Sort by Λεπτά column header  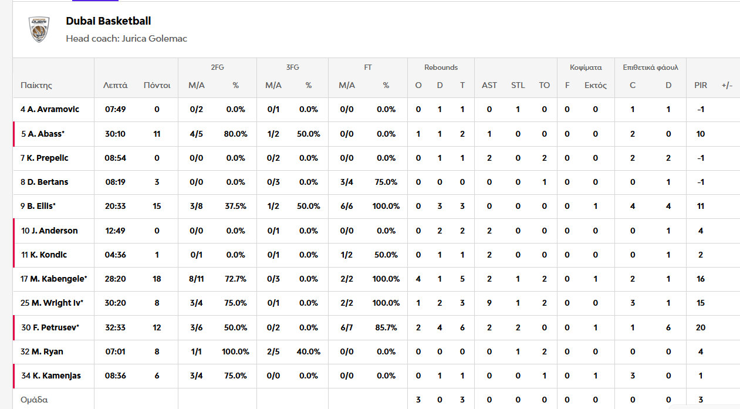click(x=116, y=85)
